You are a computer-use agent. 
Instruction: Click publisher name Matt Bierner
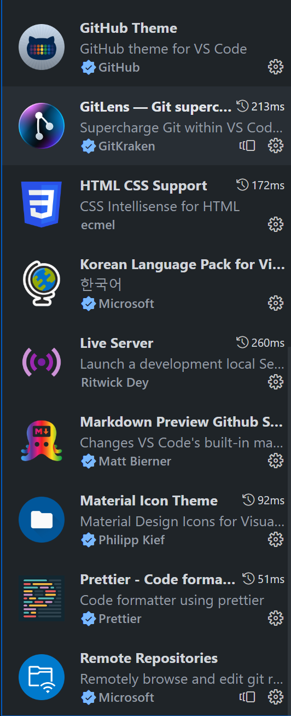[x=135, y=462]
